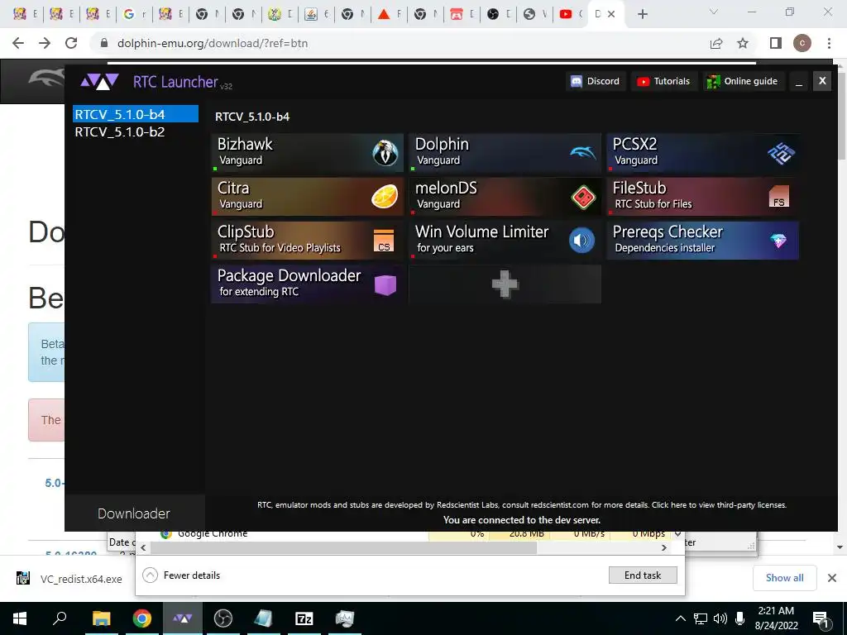Open Prereqs Checker dependencies installer
The width and height of the screenshot is (847, 635).
click(x=703, y=241)
